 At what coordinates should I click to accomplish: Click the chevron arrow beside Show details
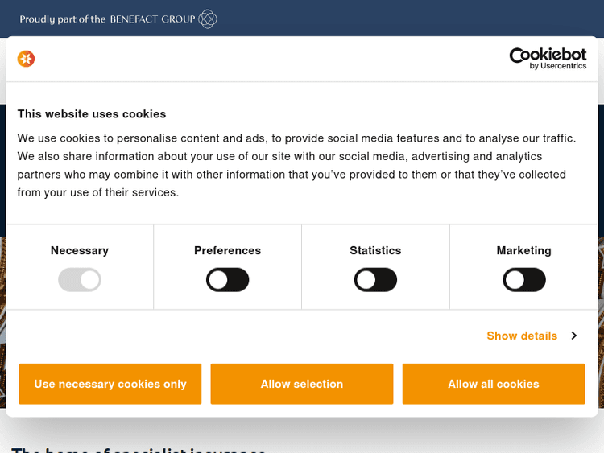click(573, 336)
